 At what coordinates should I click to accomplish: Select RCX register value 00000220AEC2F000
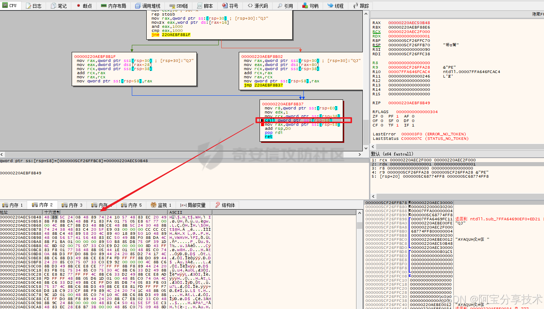pyautogui.click(x=409, y=32)
